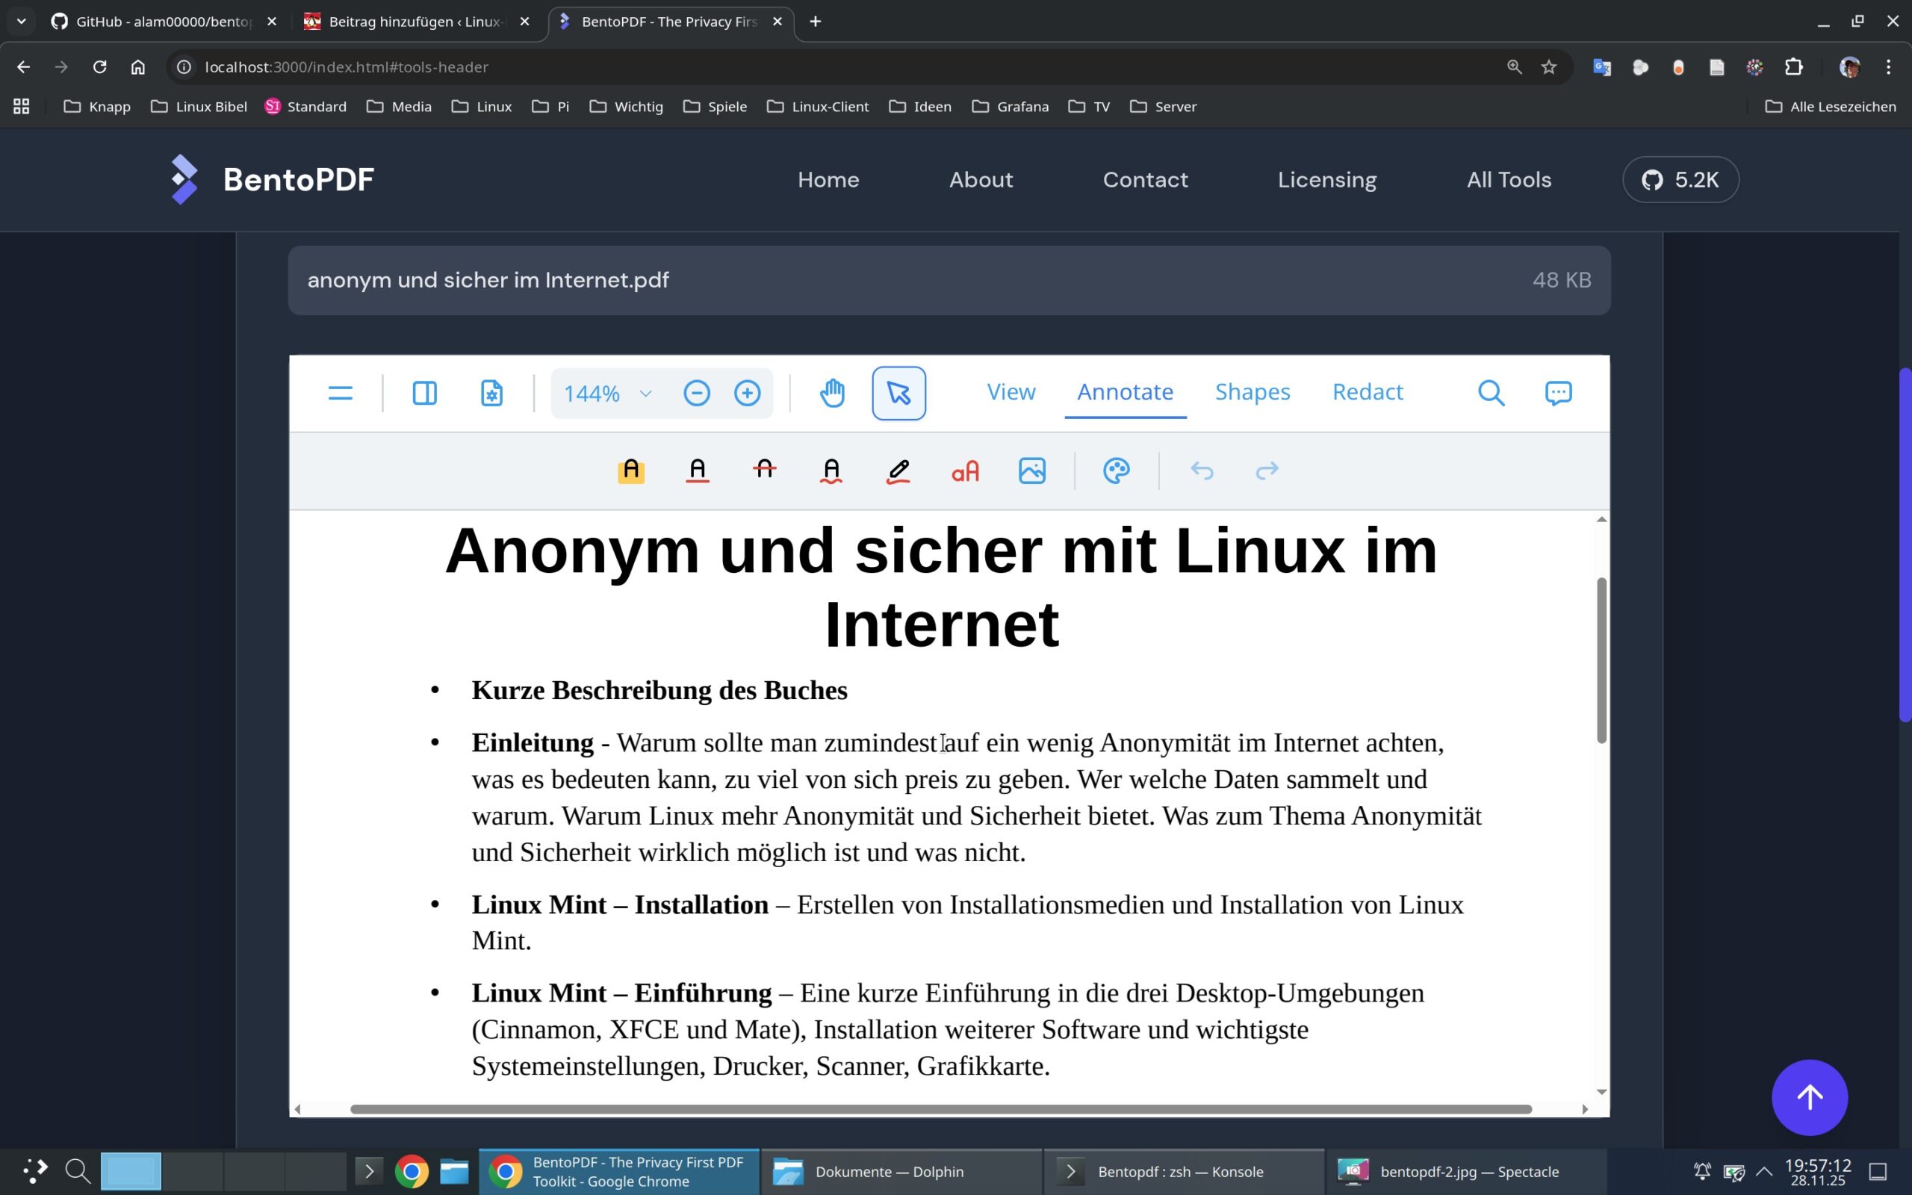Switch to the Shapes tab
This screenshot has width=1912, height=1195.
(1253, 392)
